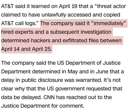Click the final word 'comment'
Screen dimensions: 131x111
coord(72,106)
